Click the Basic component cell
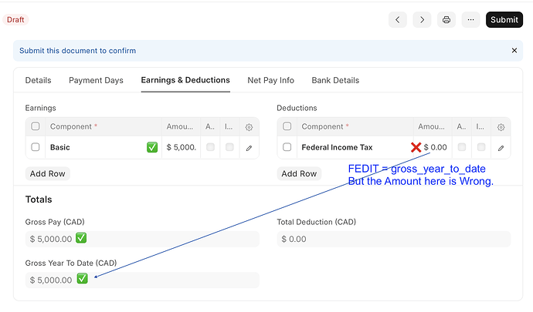 click(104, 147)
